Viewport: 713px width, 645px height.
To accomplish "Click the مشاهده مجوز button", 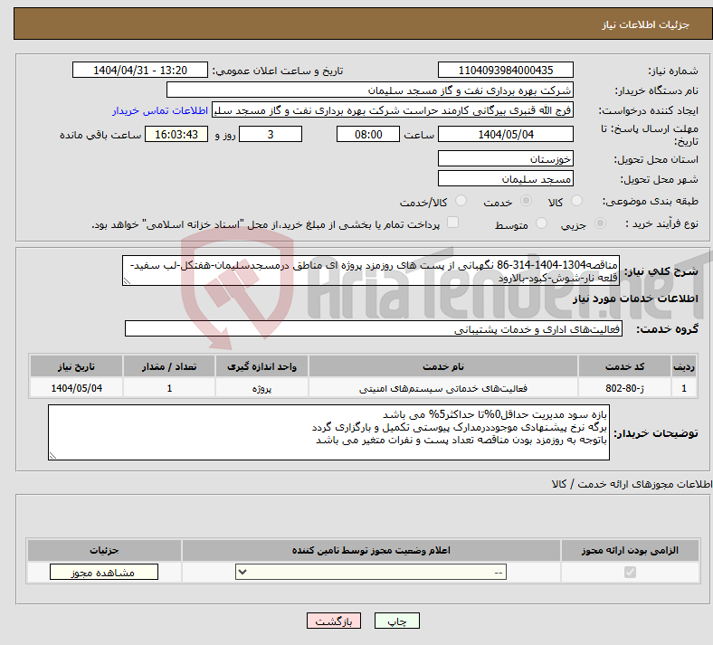I will coord(104,573).
